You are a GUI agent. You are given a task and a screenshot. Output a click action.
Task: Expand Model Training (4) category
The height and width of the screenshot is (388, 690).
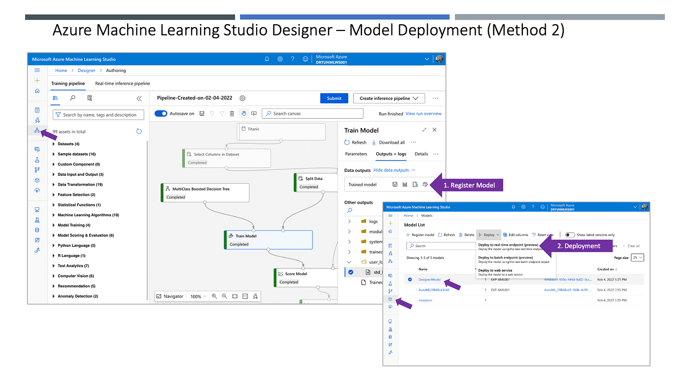pos(54,225)
